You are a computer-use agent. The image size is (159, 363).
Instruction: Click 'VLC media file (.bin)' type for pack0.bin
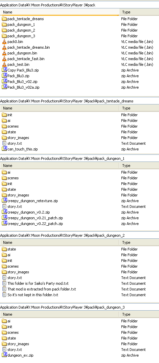pyautogui.click(x=137, y=42)
